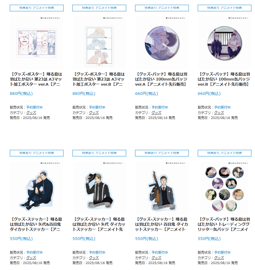Click the 特典あり banner above Yashiro sticker

pos(99,153)
